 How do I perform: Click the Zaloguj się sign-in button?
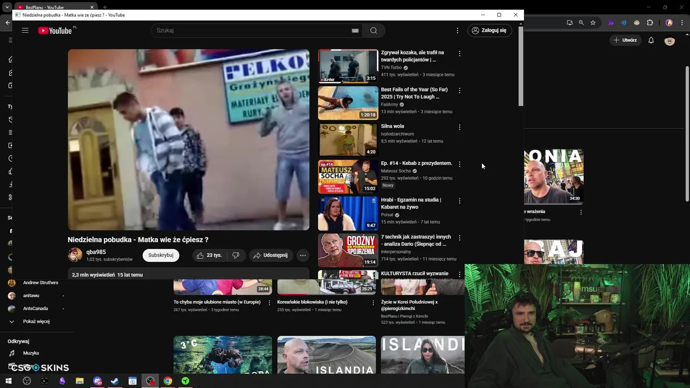click(x=489, y=31)
